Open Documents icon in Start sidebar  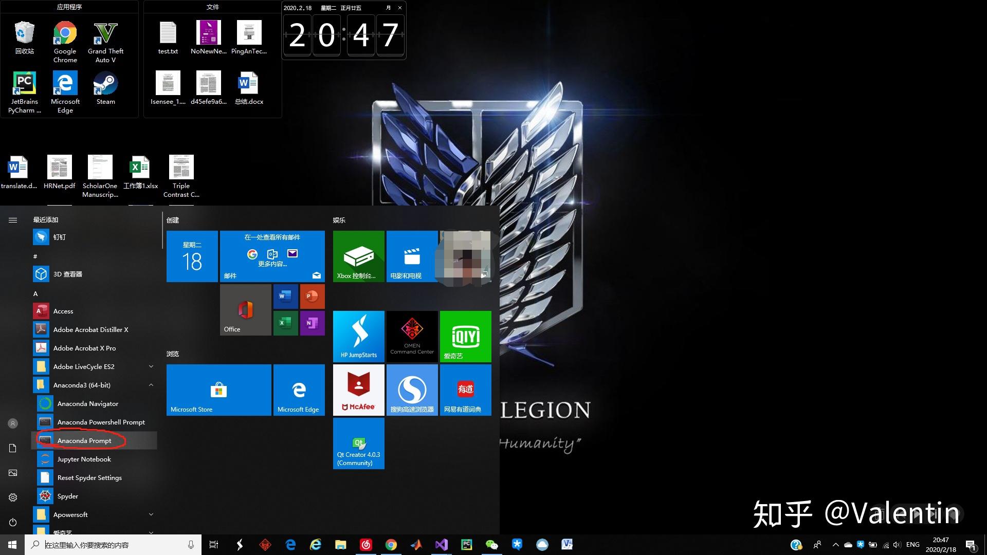13,448
